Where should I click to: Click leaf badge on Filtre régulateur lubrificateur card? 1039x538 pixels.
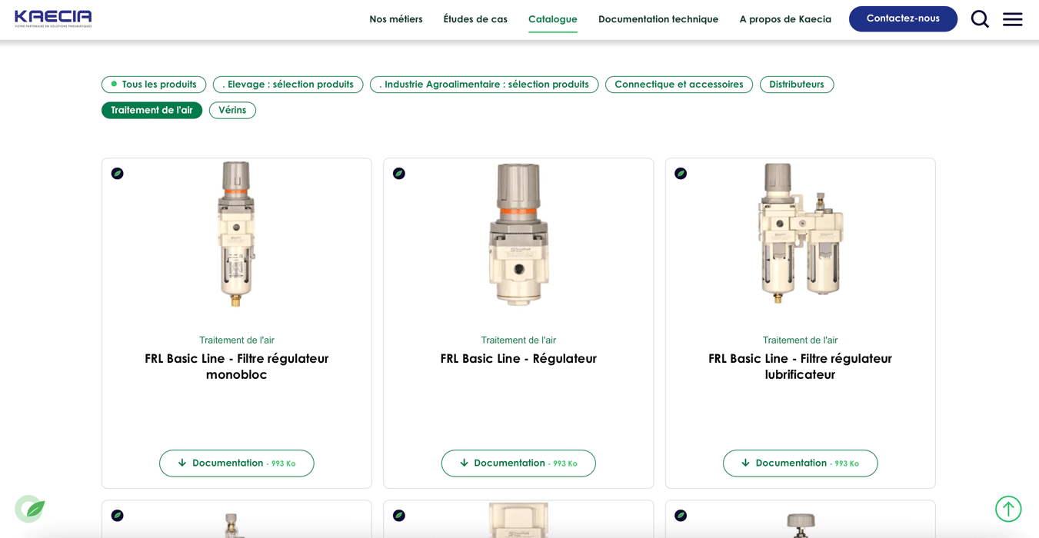(681, 174)
